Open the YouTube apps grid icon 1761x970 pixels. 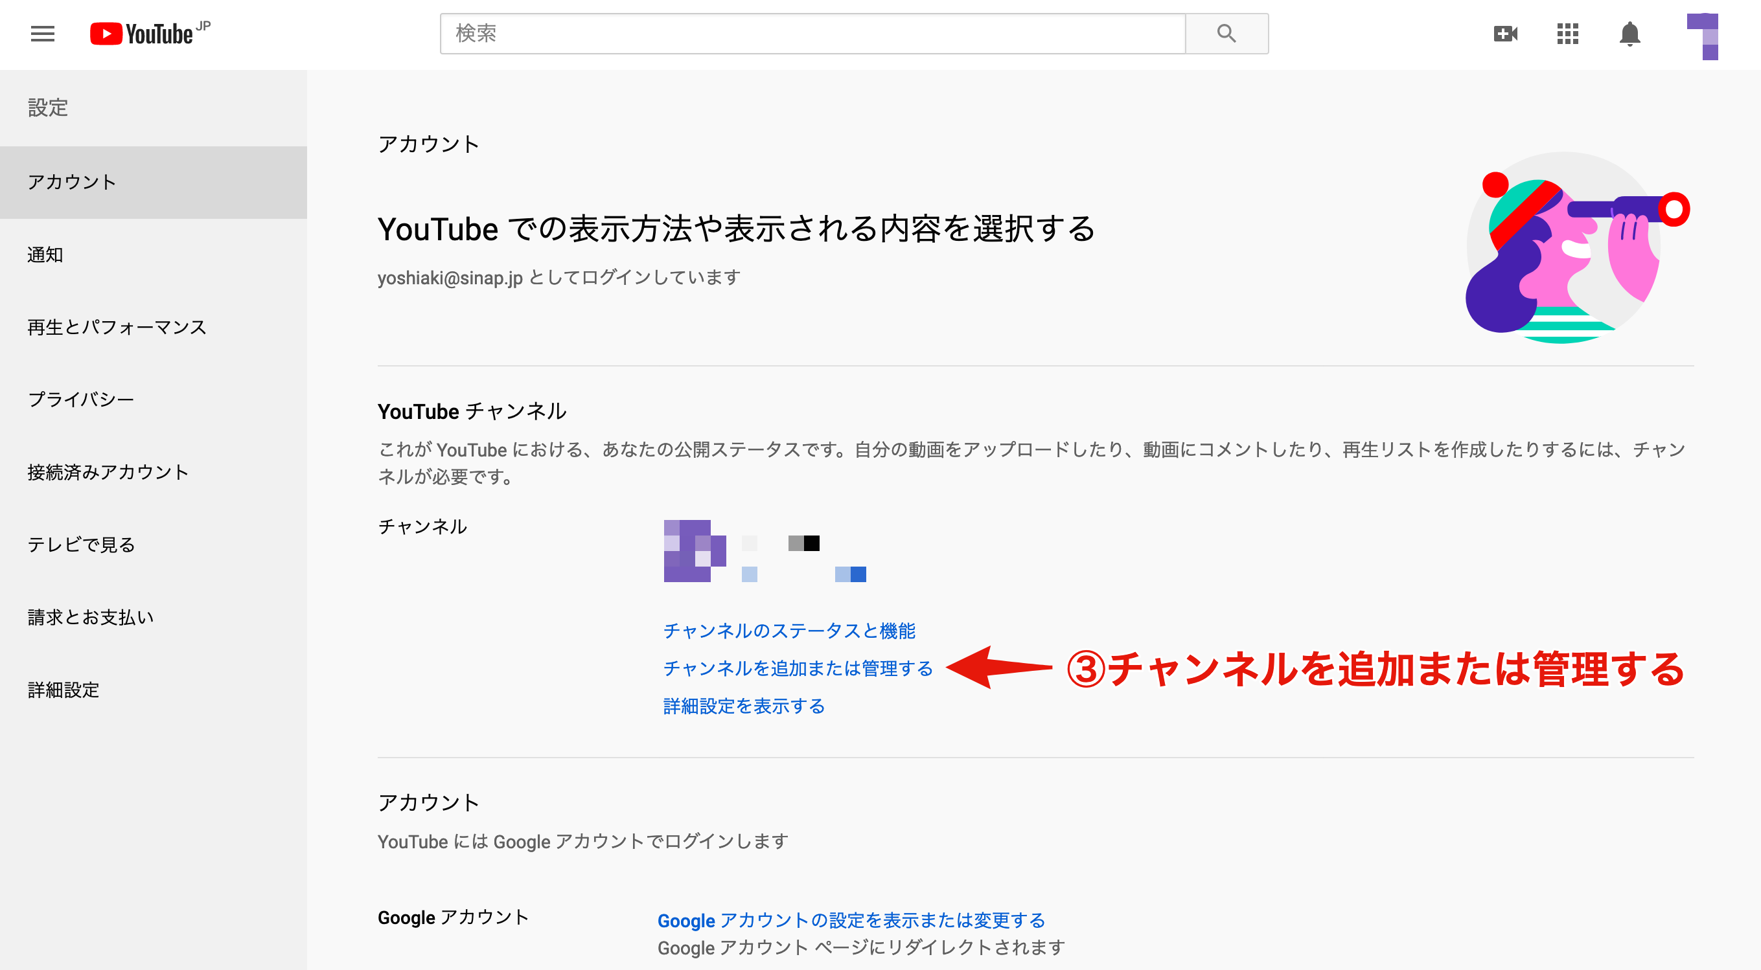(x=1567, y=34)
